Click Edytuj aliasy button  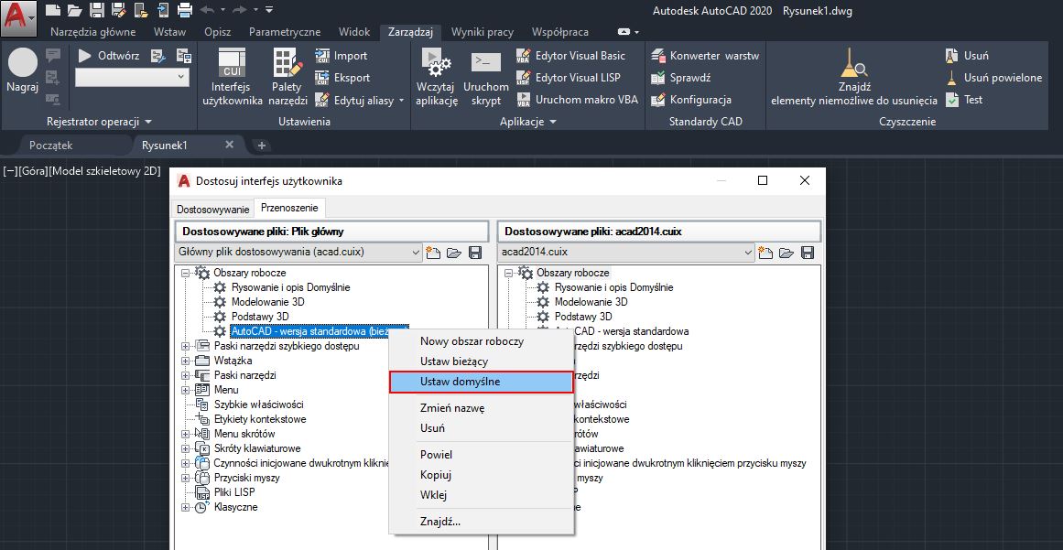[x=354, y=100]
